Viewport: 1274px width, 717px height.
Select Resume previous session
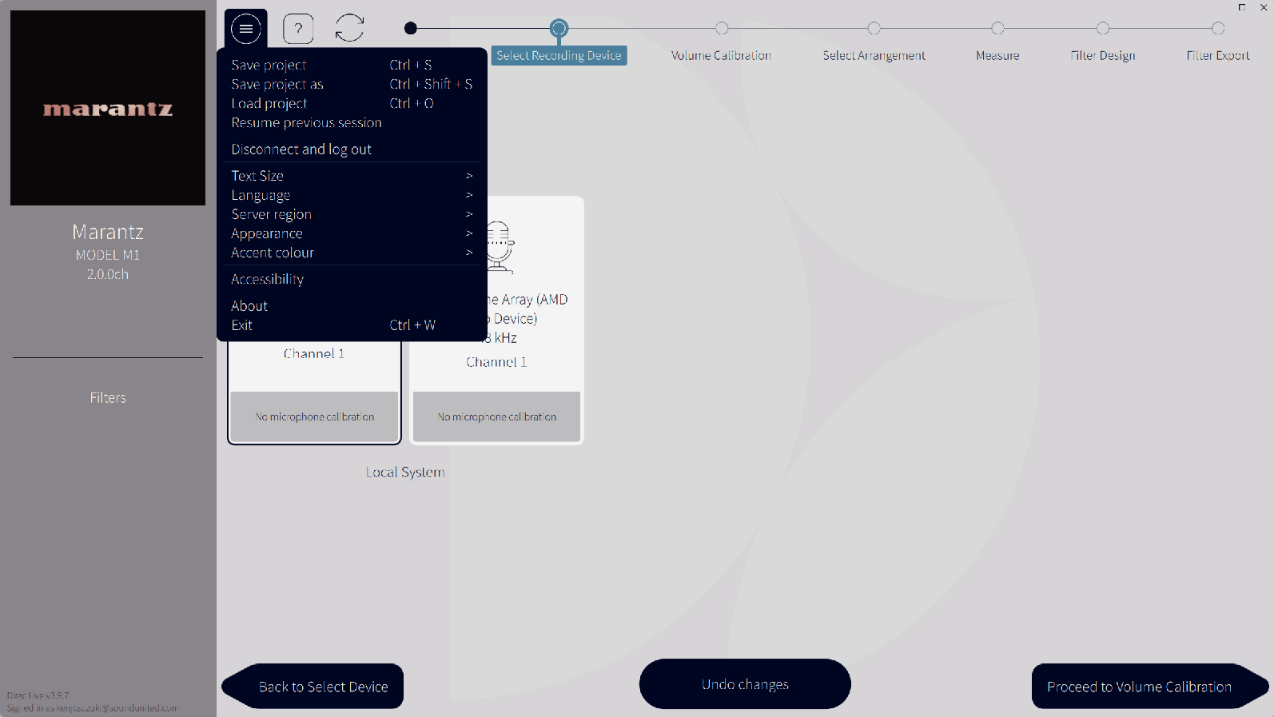click(352, 122)
